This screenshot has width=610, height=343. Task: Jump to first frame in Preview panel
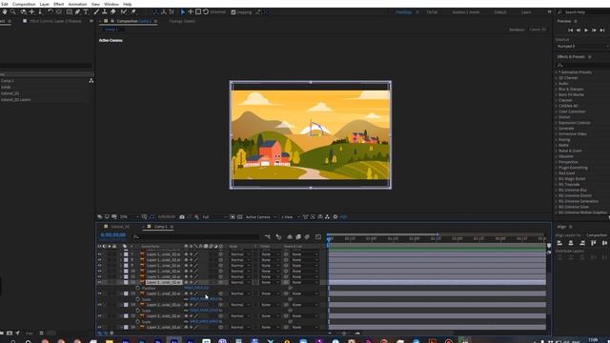pyautogui.click(x=570, y=30)
